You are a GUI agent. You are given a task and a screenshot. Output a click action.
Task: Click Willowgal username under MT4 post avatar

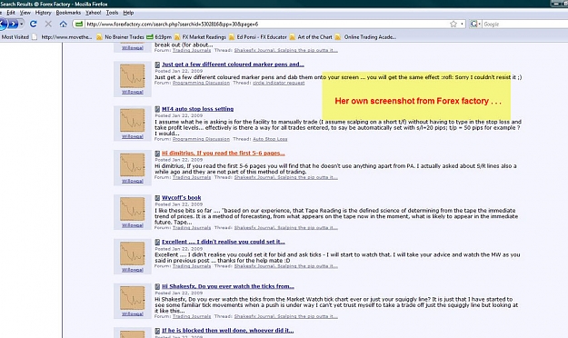pos(132,136)
